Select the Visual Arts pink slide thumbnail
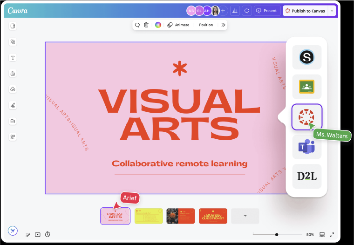Image resolution: width=354 pixels, height=245 pixels. [115, 216]
